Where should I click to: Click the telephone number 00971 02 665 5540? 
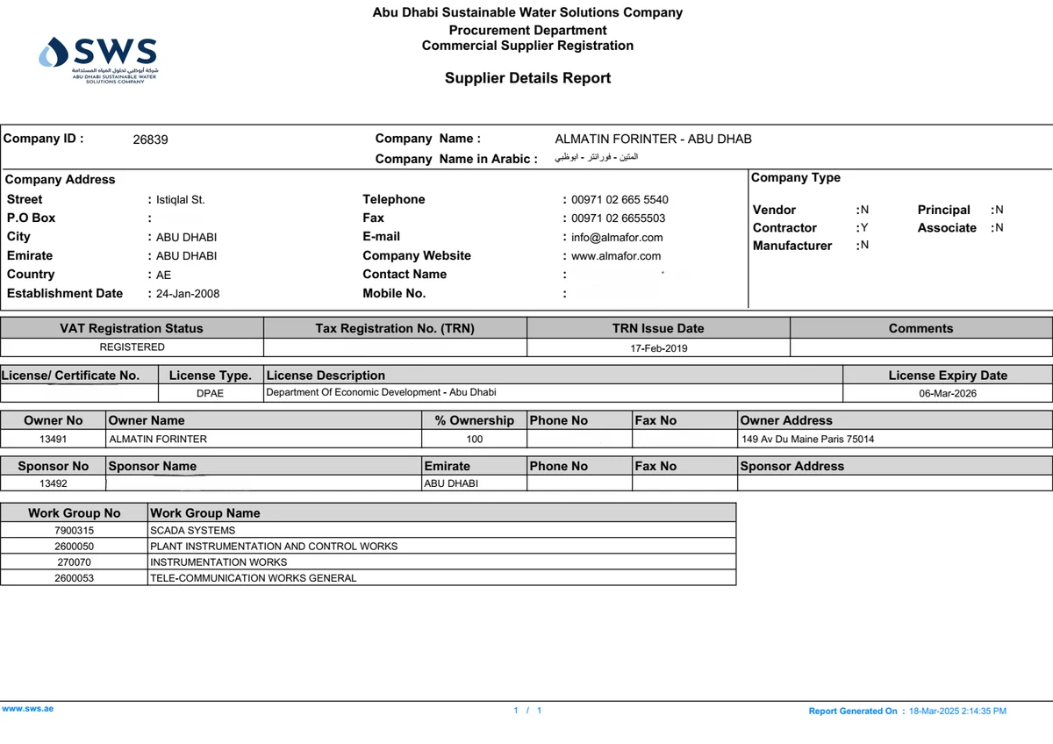tap(620, 199)
